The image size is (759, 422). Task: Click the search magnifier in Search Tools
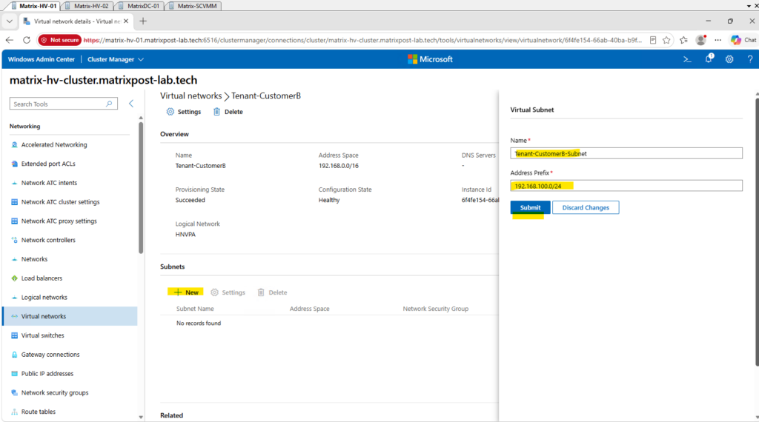point(109,104)
